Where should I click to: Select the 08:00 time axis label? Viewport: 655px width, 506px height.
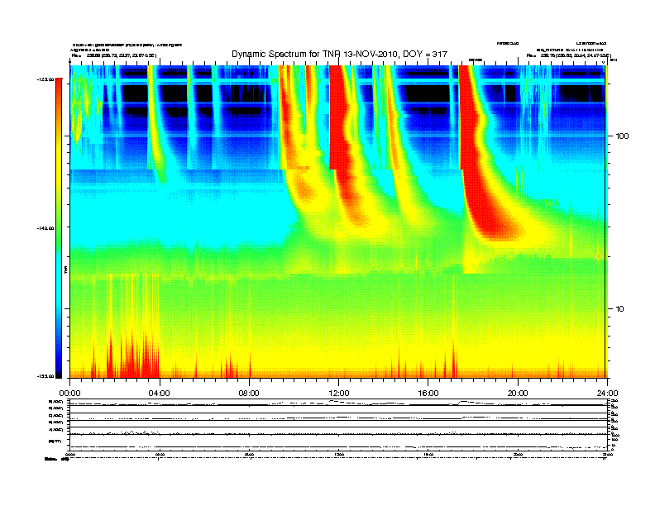point(249,394)
